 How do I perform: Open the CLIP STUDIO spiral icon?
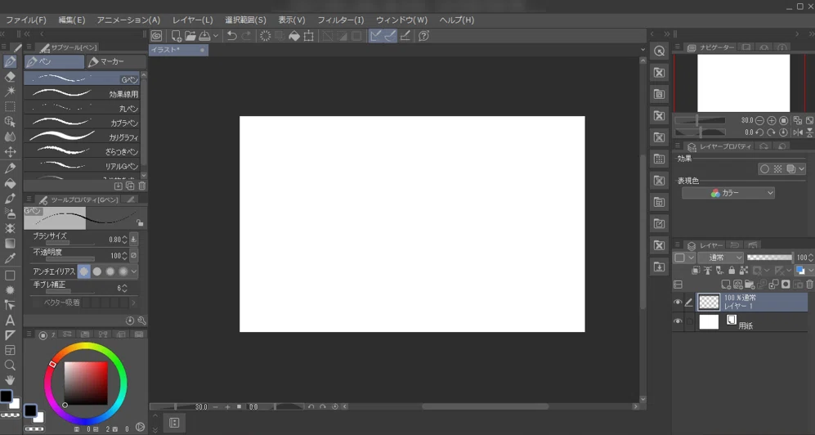pyautogui.click(x=156, y=36)
